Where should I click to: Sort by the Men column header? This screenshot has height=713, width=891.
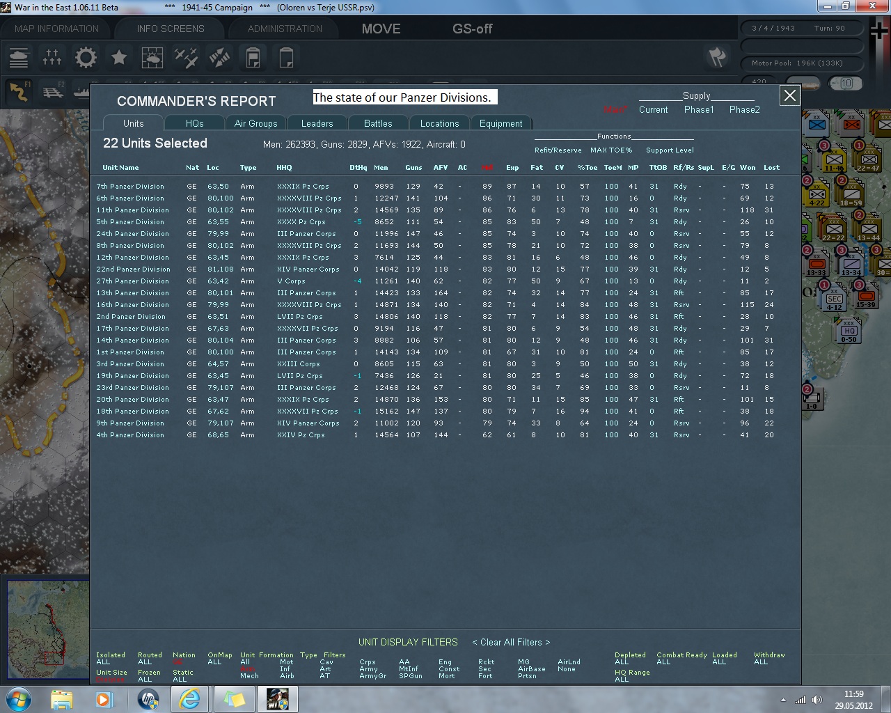381,167
